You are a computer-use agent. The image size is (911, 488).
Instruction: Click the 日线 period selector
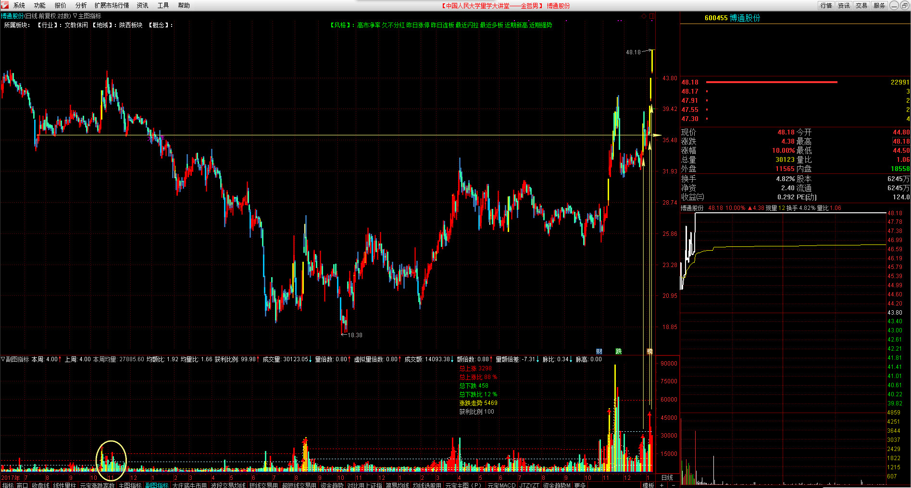coord(667,477)
